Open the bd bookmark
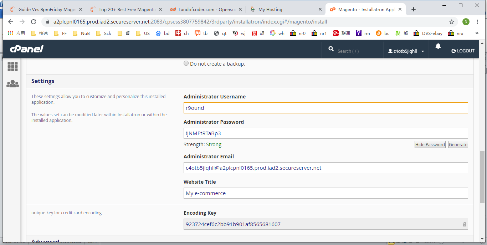Screen dimensions: 487x245 pos(163,33)
